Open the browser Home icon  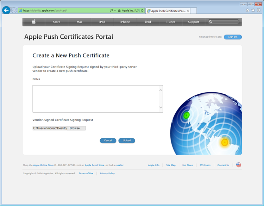coord(247,10)
